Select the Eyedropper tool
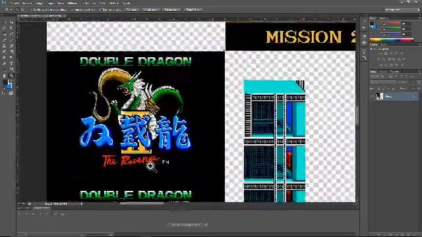Viewport: 422px width, 237px height. pos(11,34)
